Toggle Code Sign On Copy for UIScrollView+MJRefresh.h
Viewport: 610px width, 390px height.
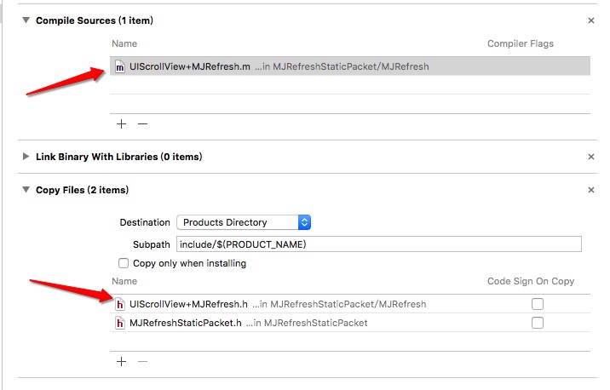pyautogui.click(x=537, y=304)
